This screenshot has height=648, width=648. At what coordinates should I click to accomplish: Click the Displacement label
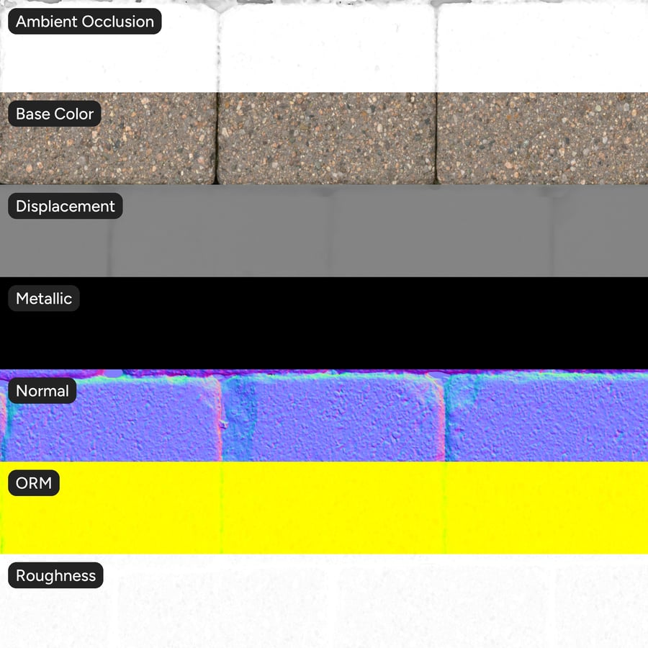coord(65,206)
